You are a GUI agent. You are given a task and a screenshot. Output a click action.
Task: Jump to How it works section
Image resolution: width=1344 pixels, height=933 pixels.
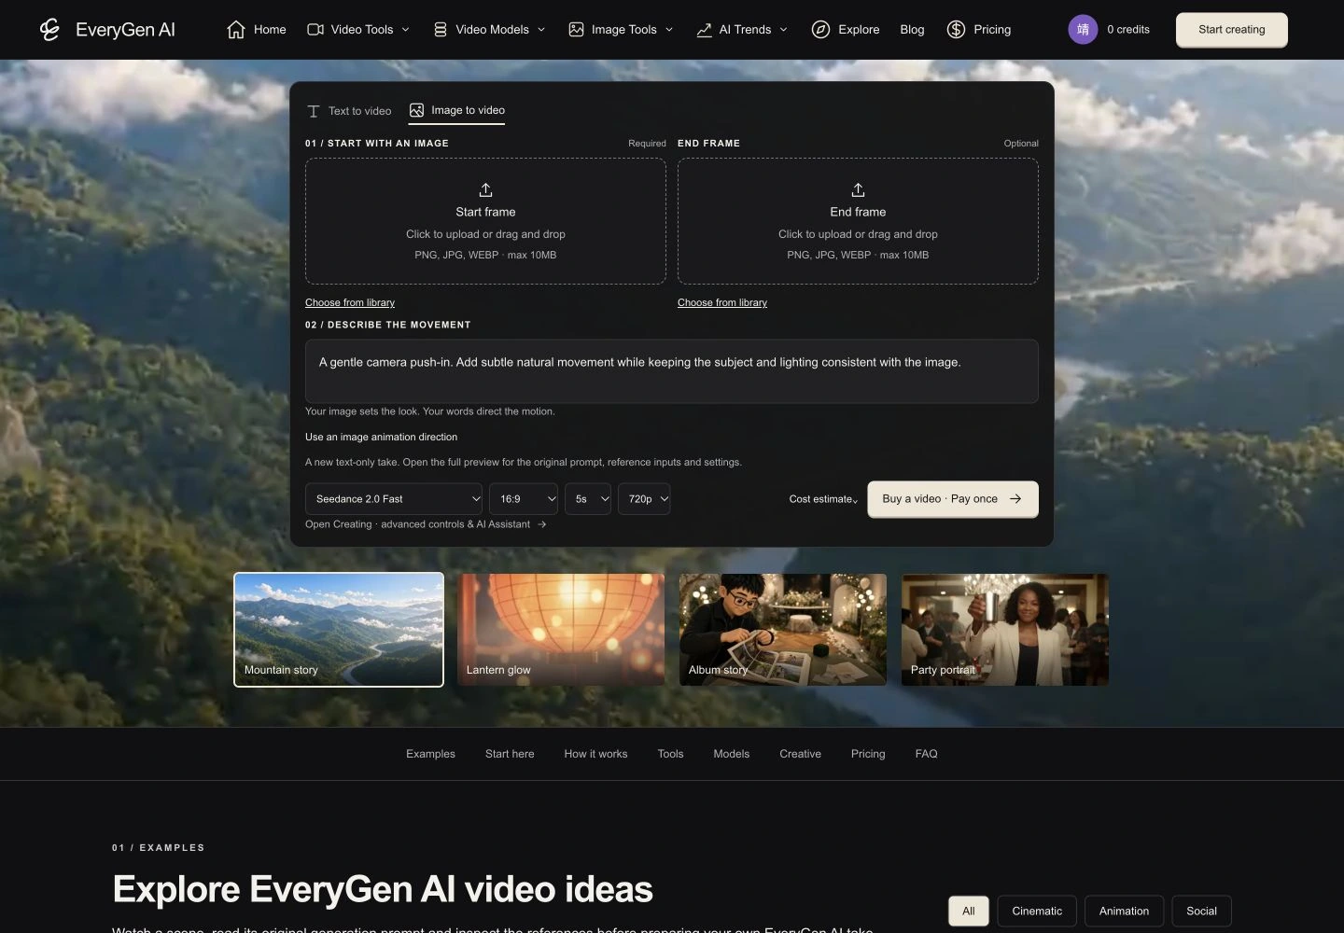click(x=595, y=754)
